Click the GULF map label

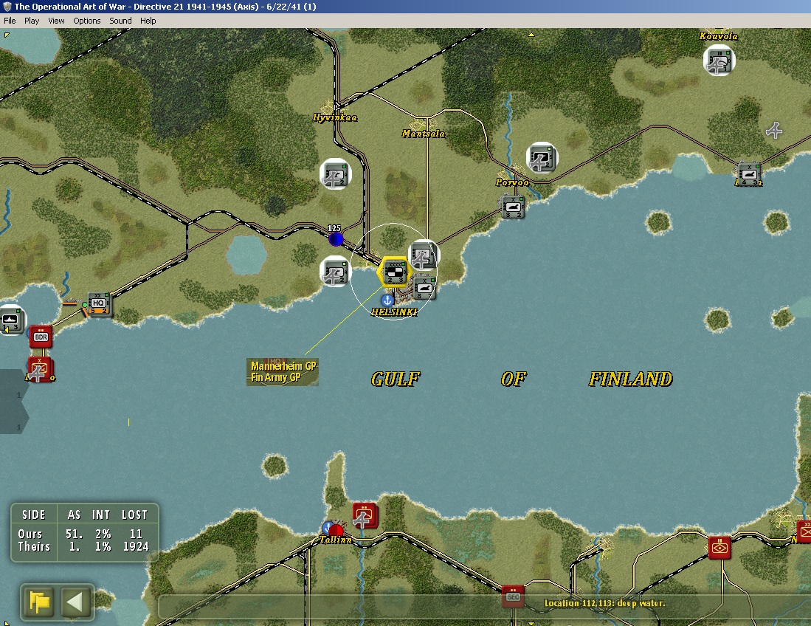point(396,379)
